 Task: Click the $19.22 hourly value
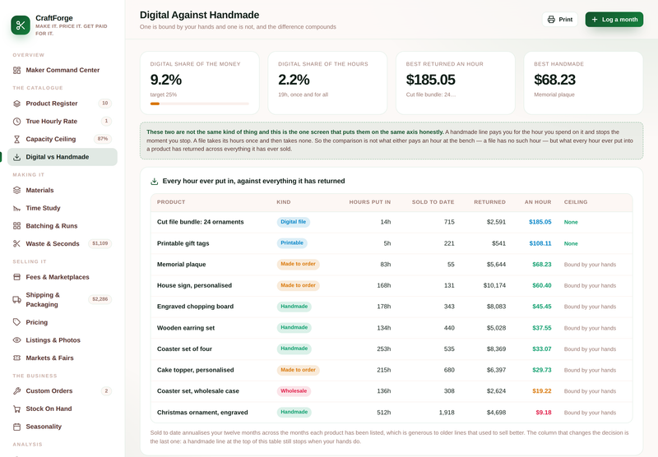coord(542,391)
